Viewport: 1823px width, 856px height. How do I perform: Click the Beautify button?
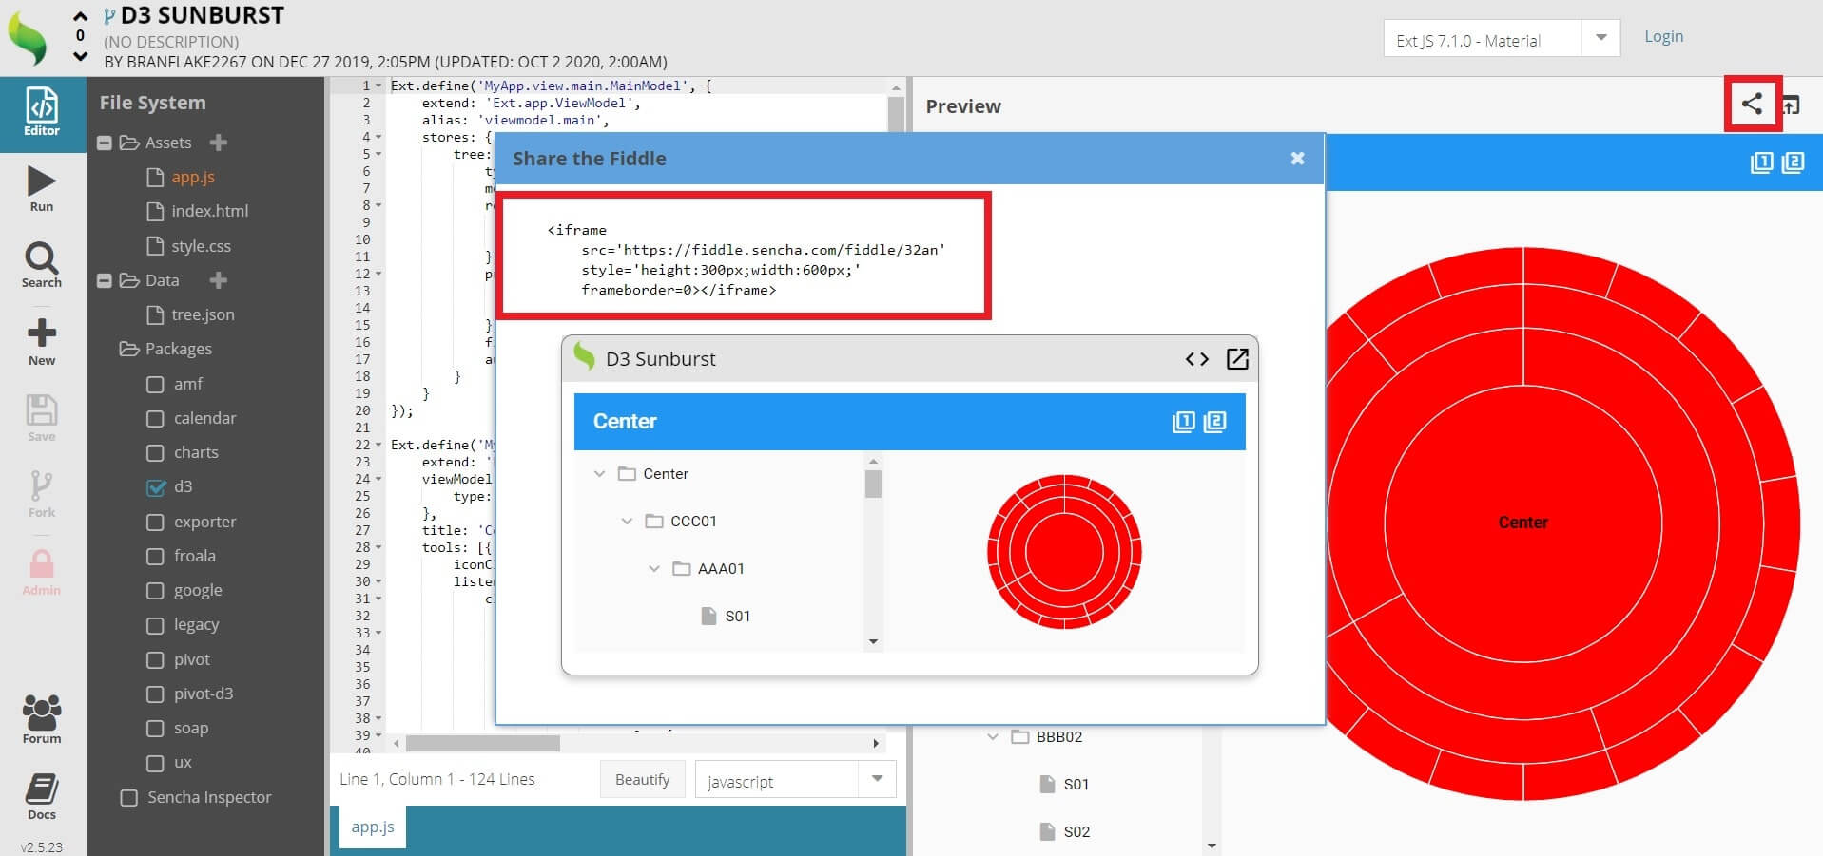tap(642, 779)
